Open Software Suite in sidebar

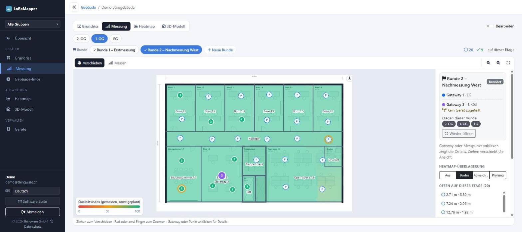point(33,201)
